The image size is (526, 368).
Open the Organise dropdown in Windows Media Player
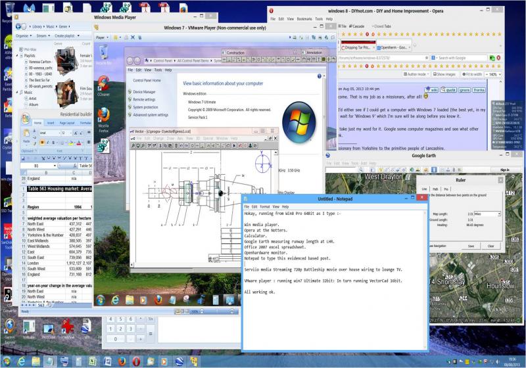(x=24, y=35)
